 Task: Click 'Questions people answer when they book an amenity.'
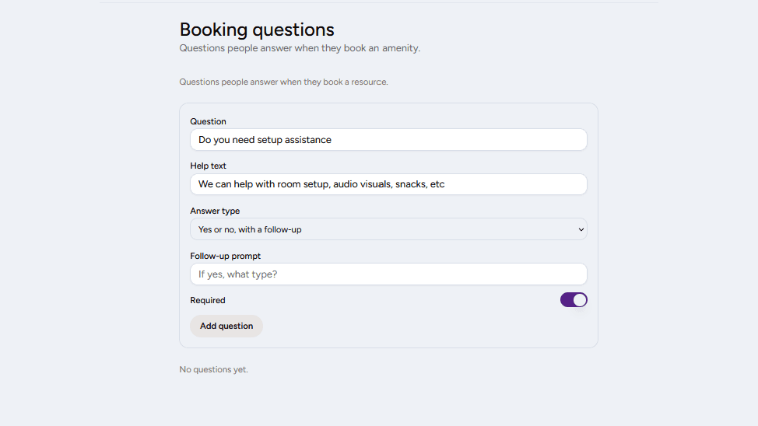[300, 48]
